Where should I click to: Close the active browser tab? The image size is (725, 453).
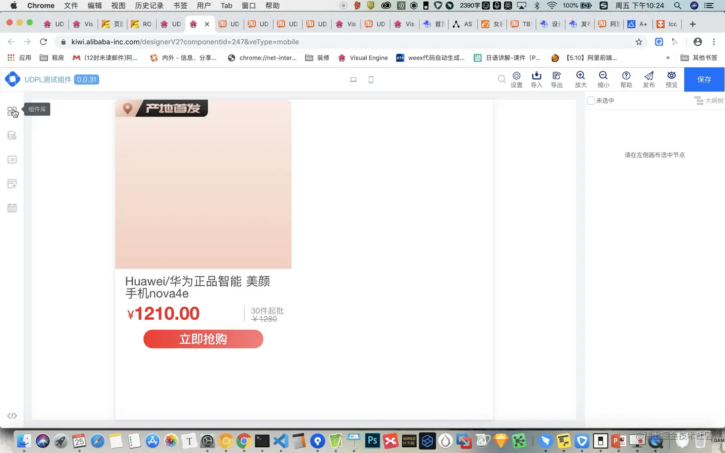207,24
